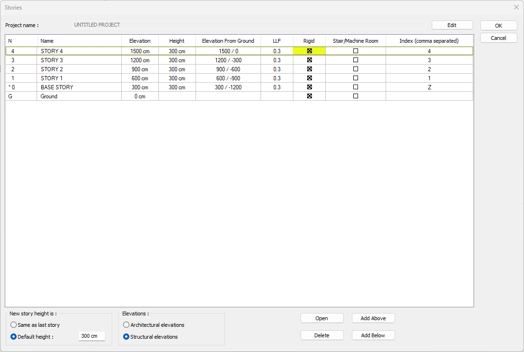The width and height of the screenshot is (524, 352).
Task: Choose Architectural elevations radio button
Action: coord(126,325)
